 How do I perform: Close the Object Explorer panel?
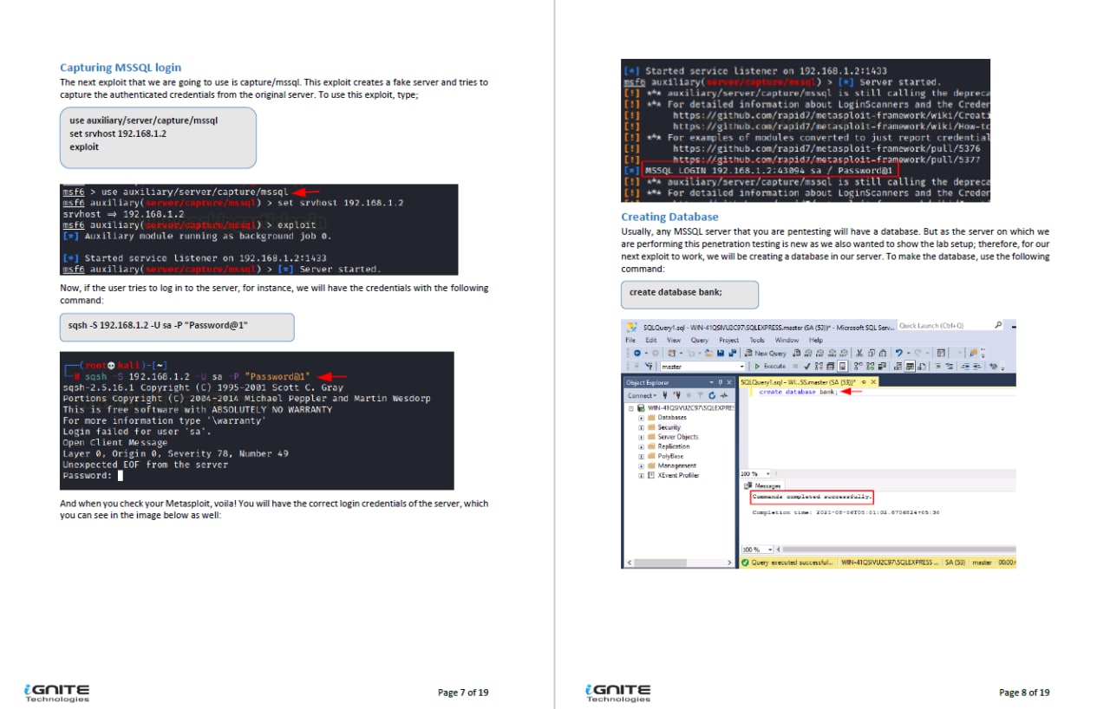tap(729, 382)
